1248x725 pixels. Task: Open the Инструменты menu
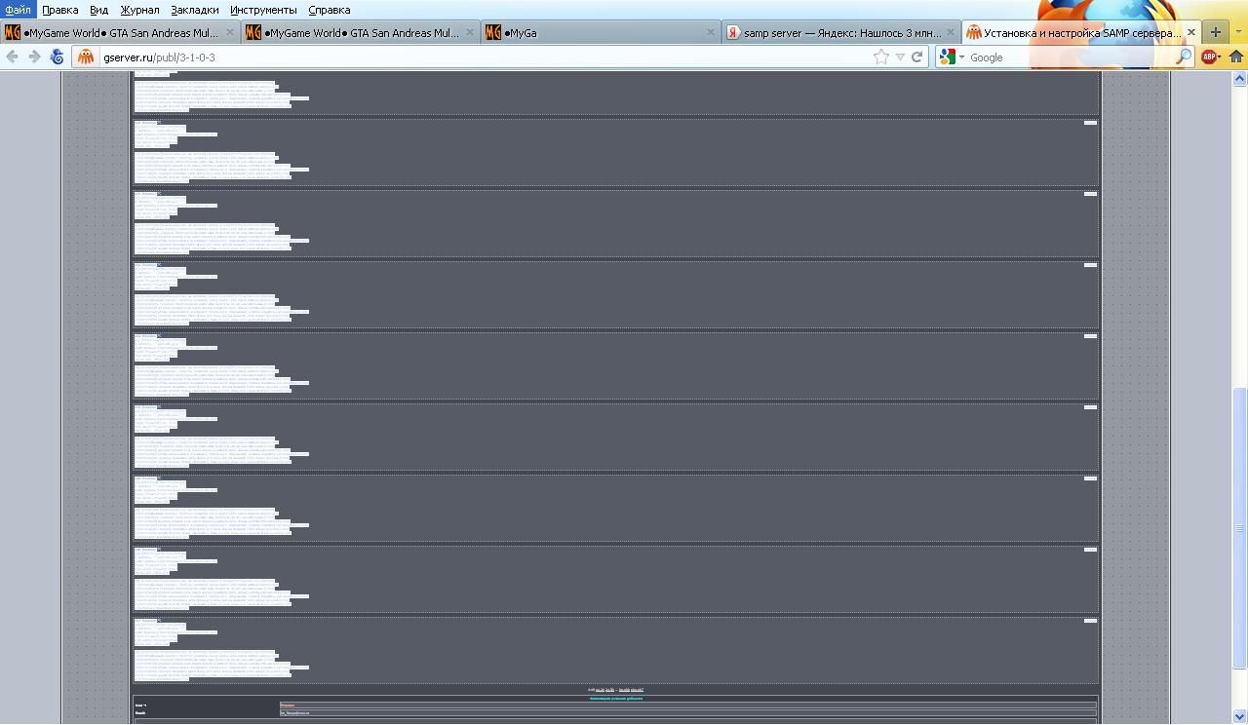(263, 10)
